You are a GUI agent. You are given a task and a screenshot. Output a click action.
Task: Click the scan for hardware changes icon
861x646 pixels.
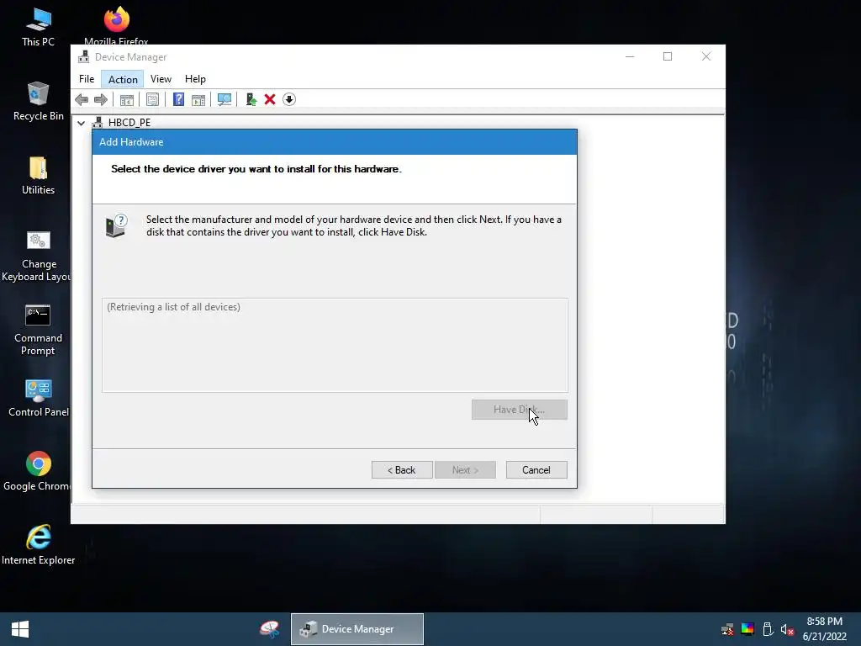coord(224,99)
